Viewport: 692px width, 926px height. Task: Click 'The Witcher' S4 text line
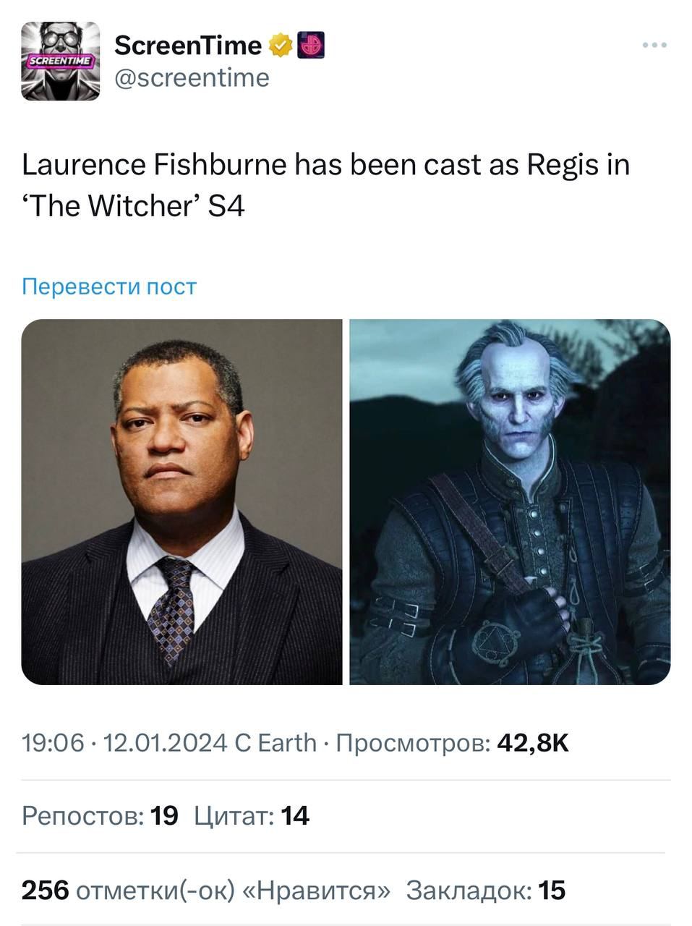[x=134, y=206]
